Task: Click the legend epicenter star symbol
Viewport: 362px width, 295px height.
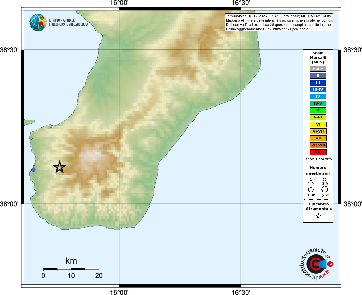Action: 319,216
